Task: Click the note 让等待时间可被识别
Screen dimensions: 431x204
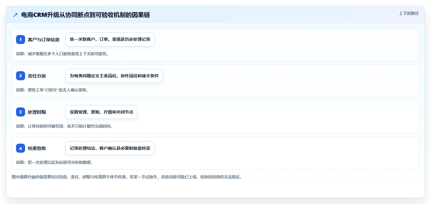Action: (x=64, y=126)
